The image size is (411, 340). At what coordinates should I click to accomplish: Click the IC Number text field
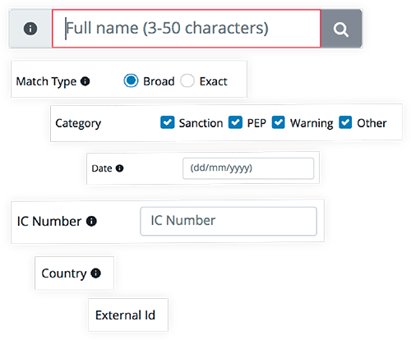click(229, 221)
